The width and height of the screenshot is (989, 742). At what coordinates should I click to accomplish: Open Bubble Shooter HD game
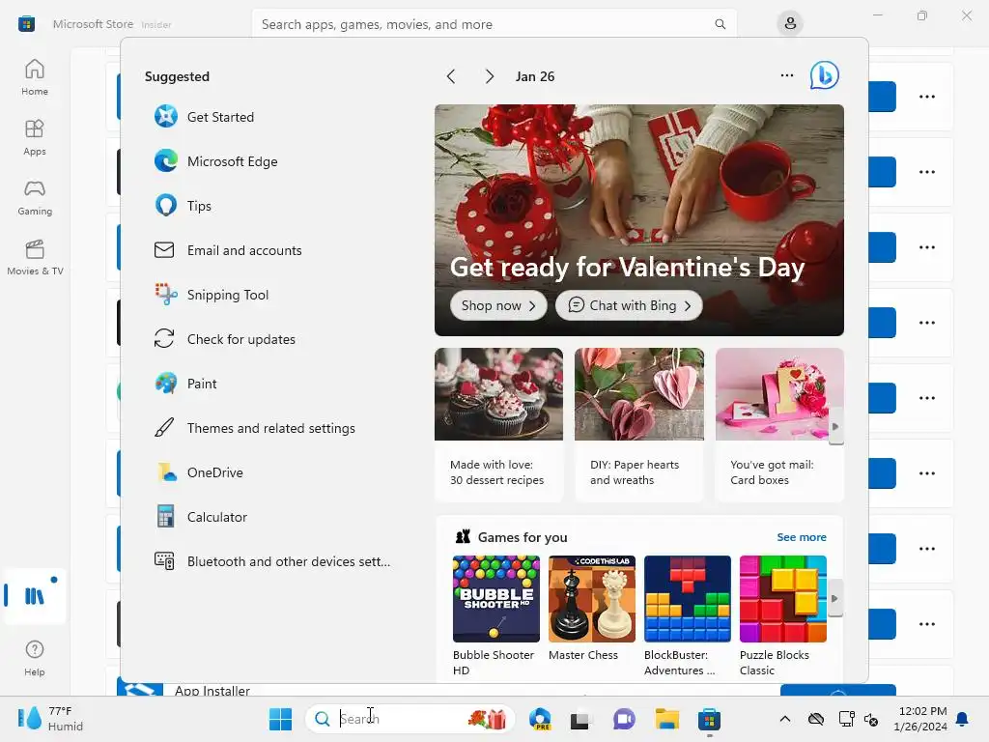click(x=495, y=615)
